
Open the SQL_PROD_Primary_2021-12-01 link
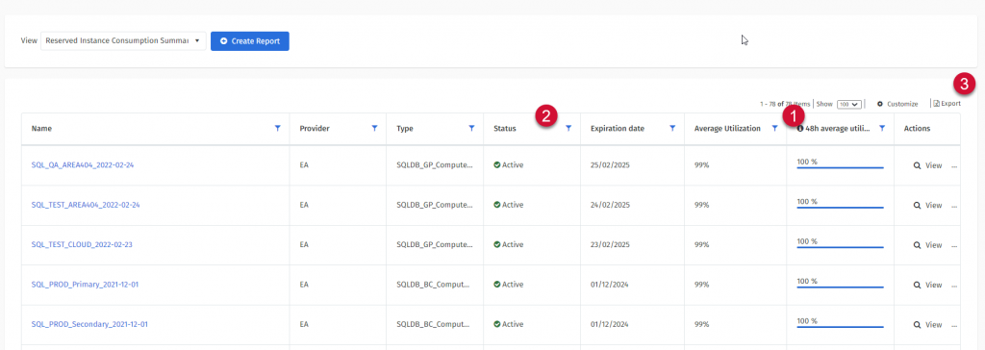[x=85, y=285]
